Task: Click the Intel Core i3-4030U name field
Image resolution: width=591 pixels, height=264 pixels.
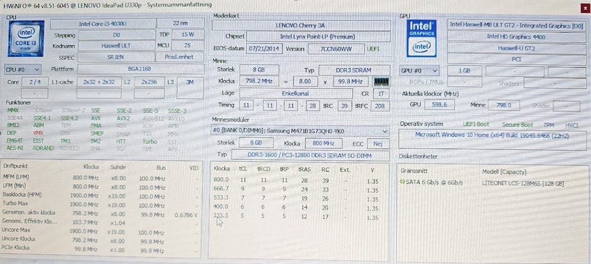Action: [x=103, y=24]
